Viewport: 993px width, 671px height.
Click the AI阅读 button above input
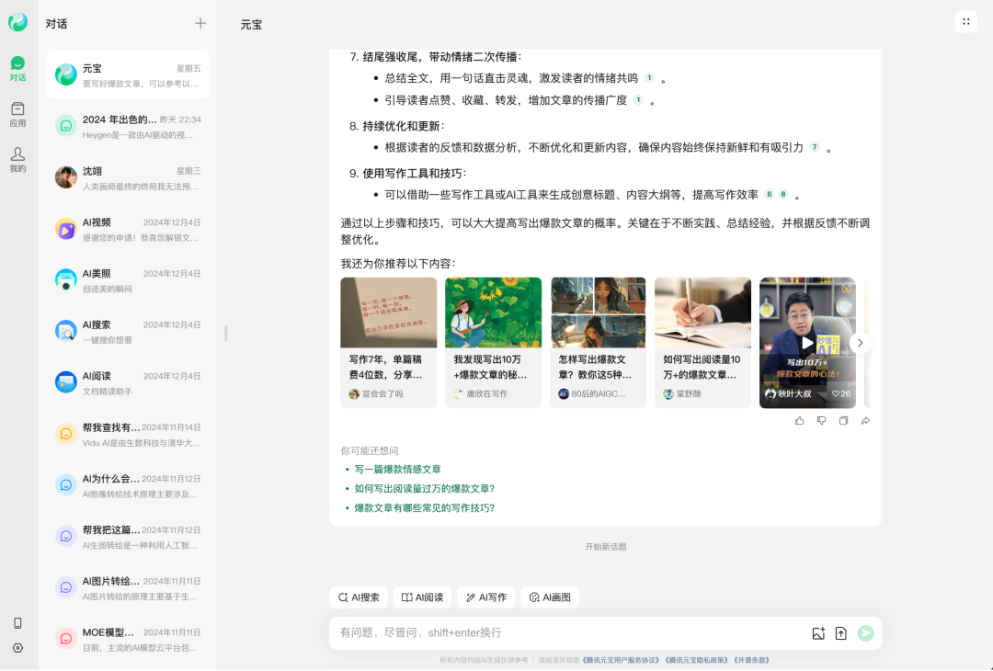click(x=422, y=597)
